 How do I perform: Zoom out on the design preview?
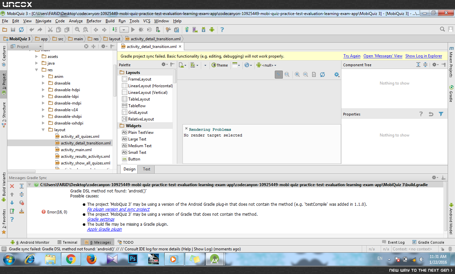tap(305, 75)
